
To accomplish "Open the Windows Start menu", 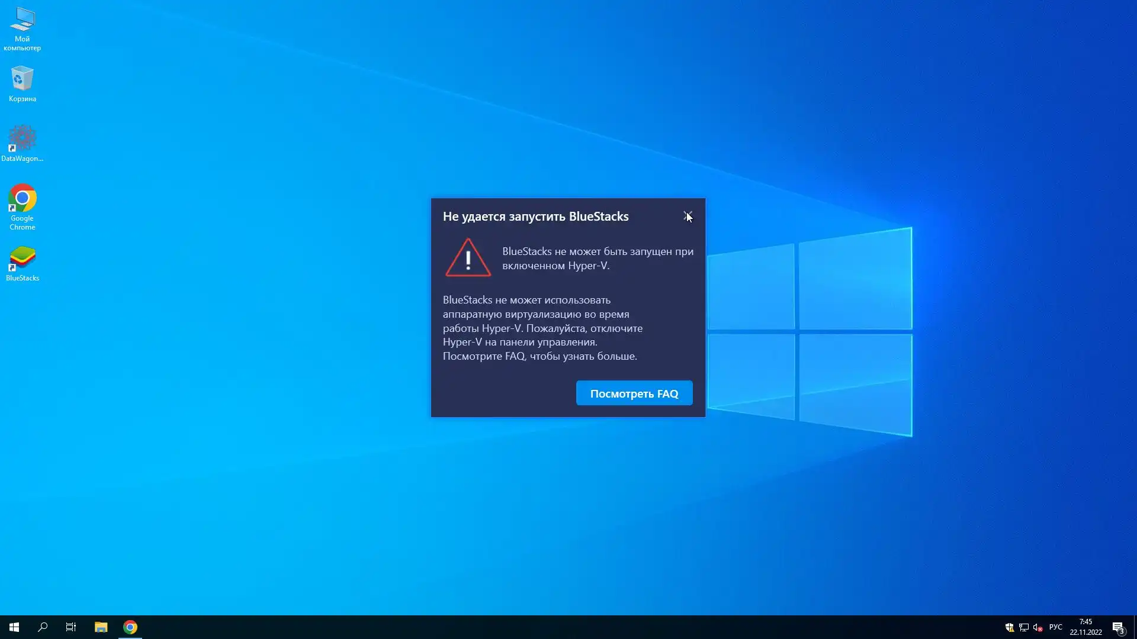I will (x=14, y=627).
